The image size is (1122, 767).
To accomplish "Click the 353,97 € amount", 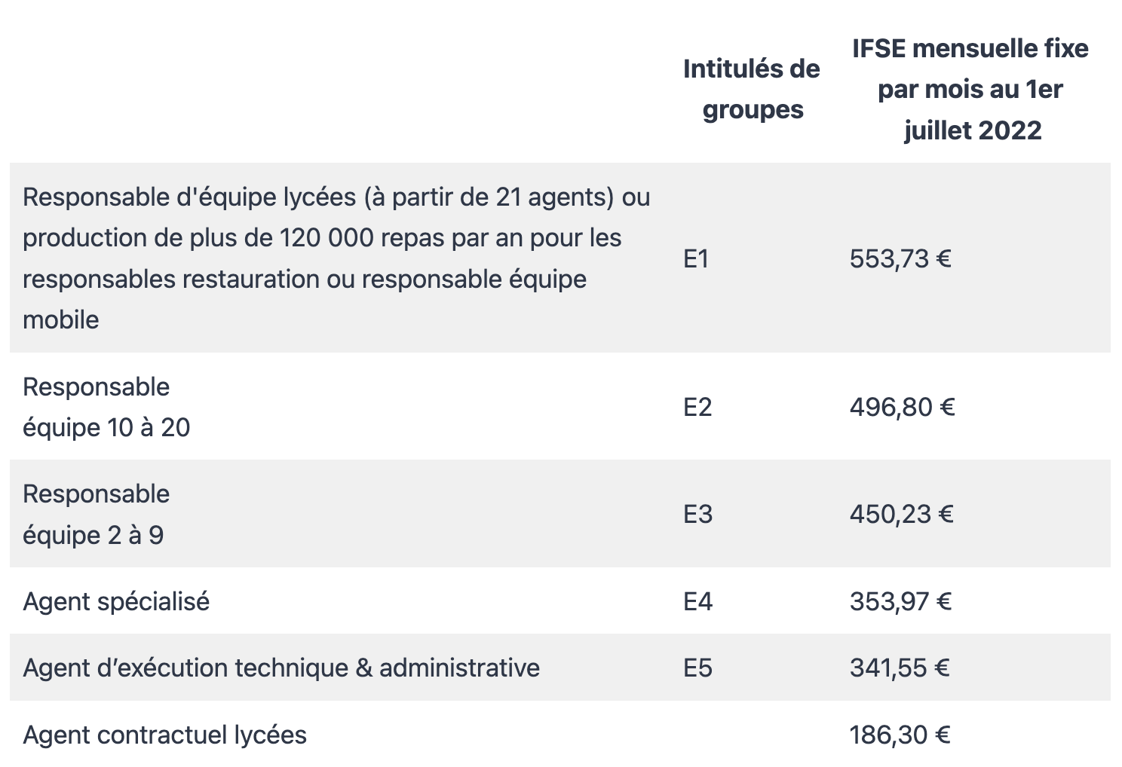I will 900,602.
